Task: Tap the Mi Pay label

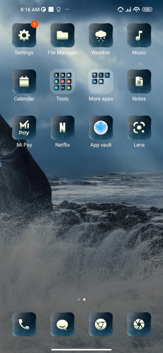Action: click(x=24, y=145)
